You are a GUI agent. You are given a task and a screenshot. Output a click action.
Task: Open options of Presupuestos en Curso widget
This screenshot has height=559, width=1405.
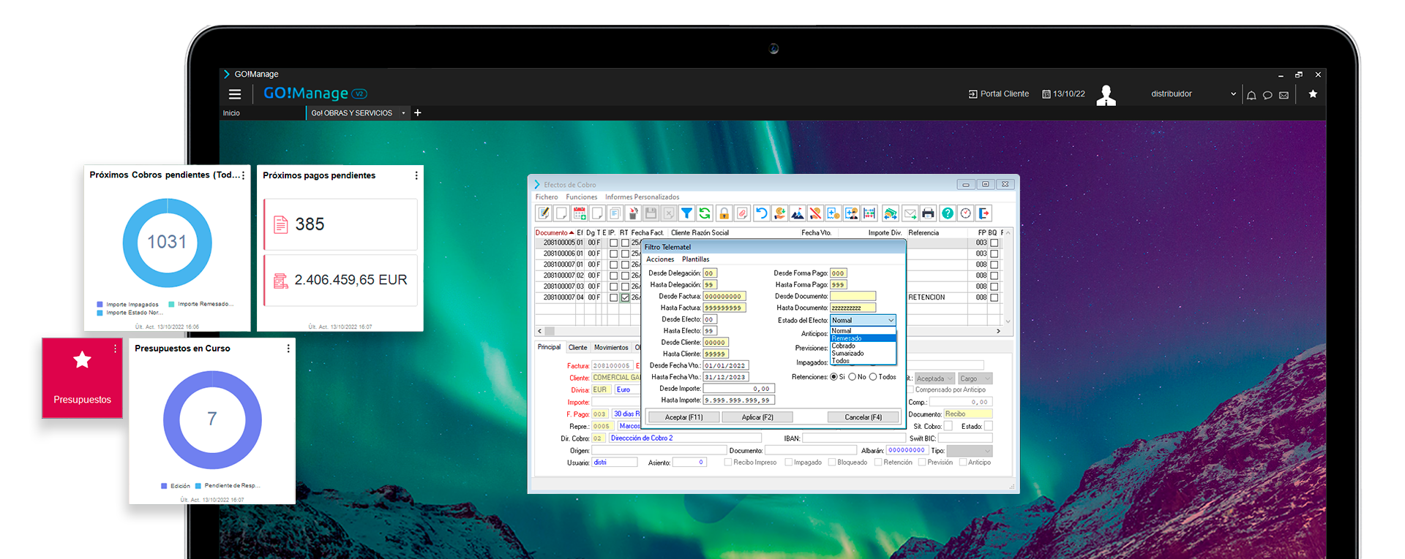[288, 349]
